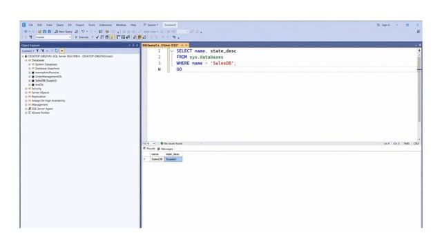Open the Help menu
This screenshot has height=249, width=442.
133,25
